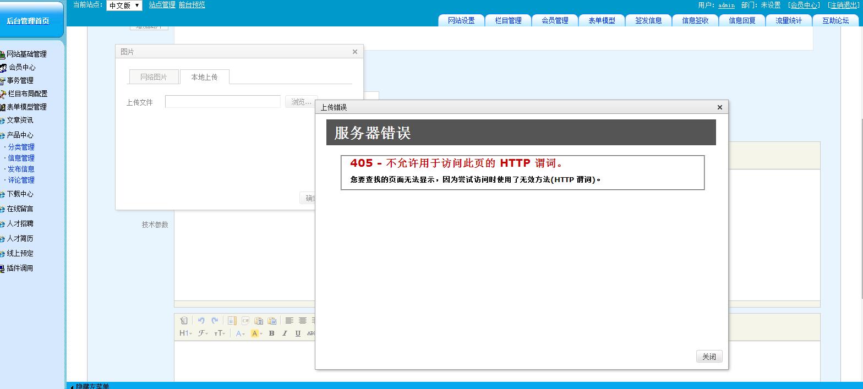This screenshot has height=389, width=863.
Task: Toggle italic formatting in the editor
Action: click(x=285, y=333)
